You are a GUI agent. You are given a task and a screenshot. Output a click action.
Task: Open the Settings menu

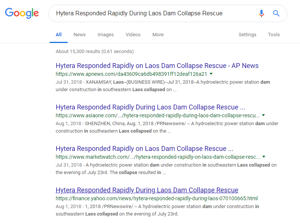point(247,35)
